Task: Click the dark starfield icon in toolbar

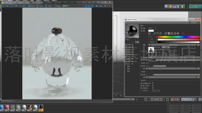Action: (x=187, y=6)
